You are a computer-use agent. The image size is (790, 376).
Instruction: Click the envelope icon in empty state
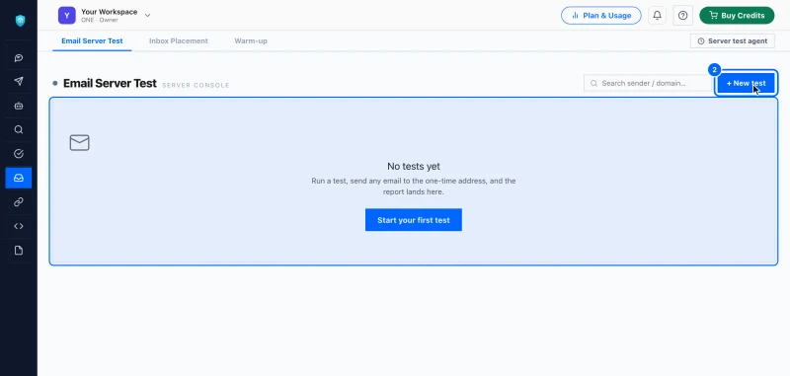pyautogui.click(x=80, y=143)
